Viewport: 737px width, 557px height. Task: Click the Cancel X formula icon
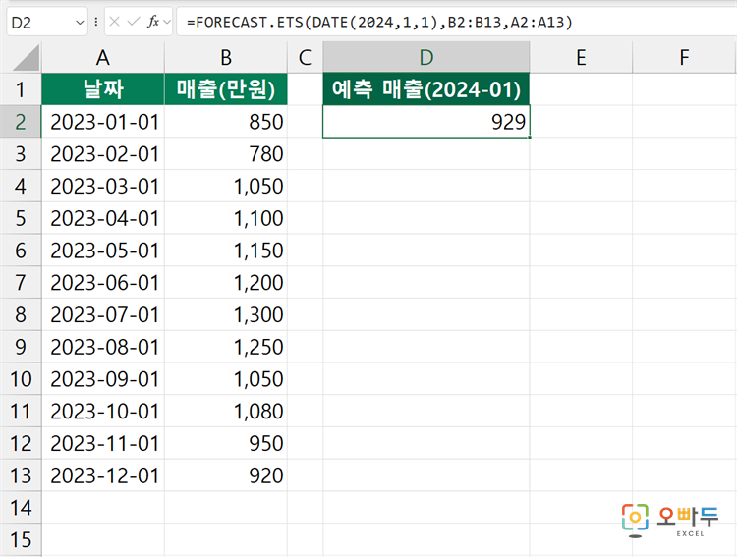(x=114, y=22)
